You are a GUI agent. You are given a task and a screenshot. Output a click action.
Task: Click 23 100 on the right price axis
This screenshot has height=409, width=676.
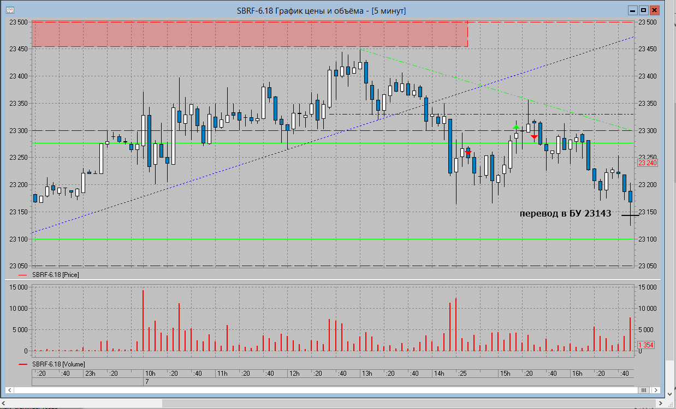pyautogui.click(x=647, y=239)
